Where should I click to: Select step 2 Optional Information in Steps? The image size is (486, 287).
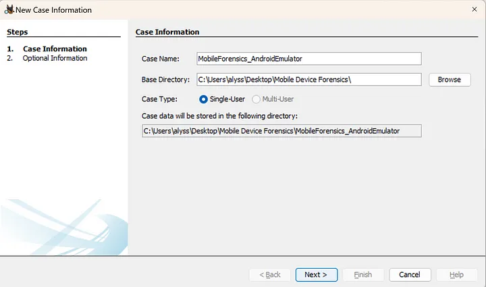tap(55, 58)
